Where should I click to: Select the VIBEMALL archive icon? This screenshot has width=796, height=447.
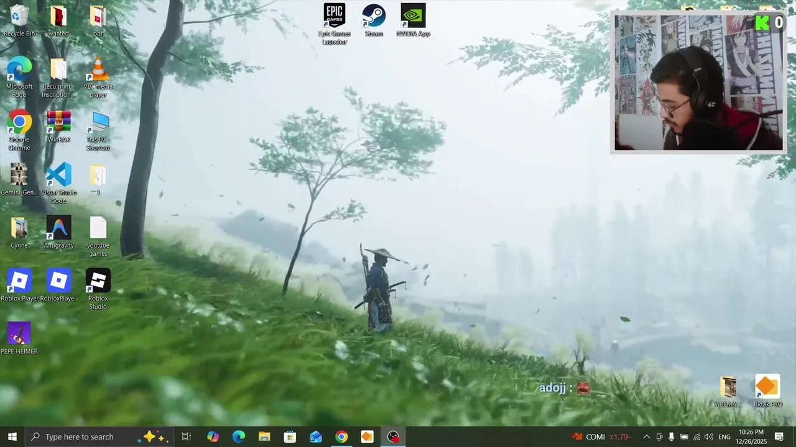(x=728, y=392)
